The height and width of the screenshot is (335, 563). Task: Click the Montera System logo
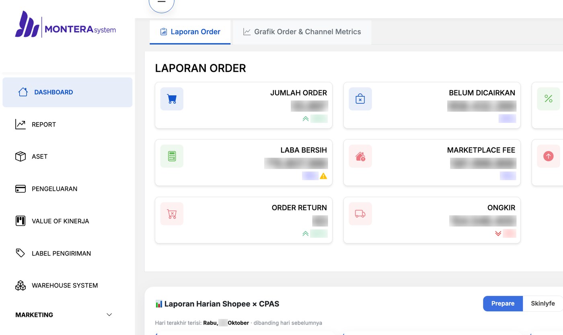[66, 24]
